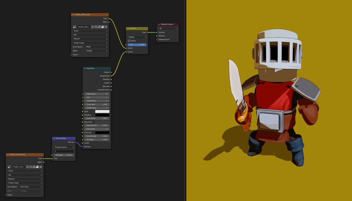This screenshot has width=352, height=201.
Task: Open Flat projection dropdown in Knight_diffuse node
Action: click(90, 35)
